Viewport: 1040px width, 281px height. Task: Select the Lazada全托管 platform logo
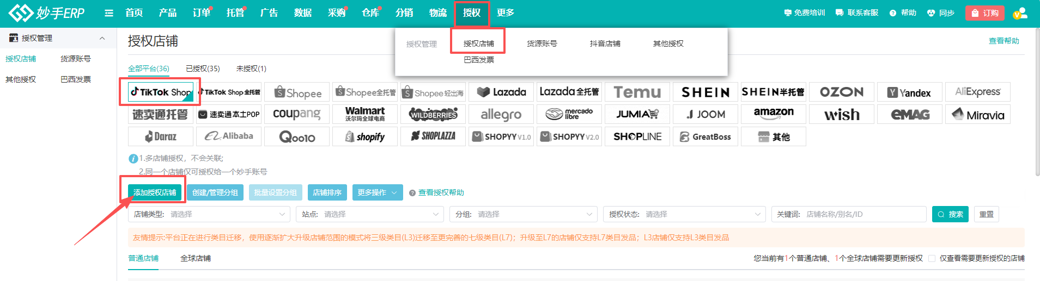click(x=569, y=92)
